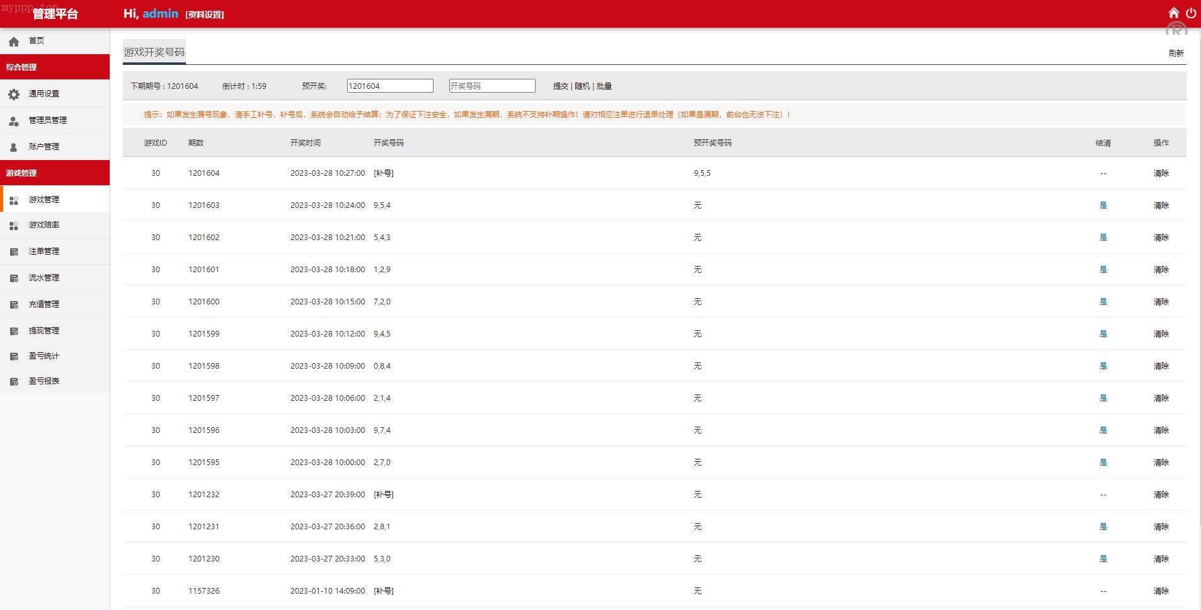Click the user icon beside 管理员管理
This screenshot has height=610, width=1201.
tap(14, 120)
